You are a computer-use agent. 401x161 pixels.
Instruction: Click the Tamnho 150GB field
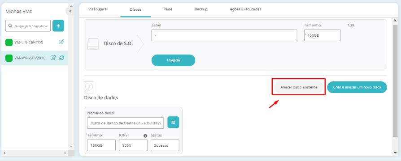pyautogui.click(x=101, y=145)
